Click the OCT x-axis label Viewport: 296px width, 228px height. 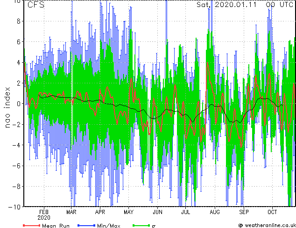[272, 212]
